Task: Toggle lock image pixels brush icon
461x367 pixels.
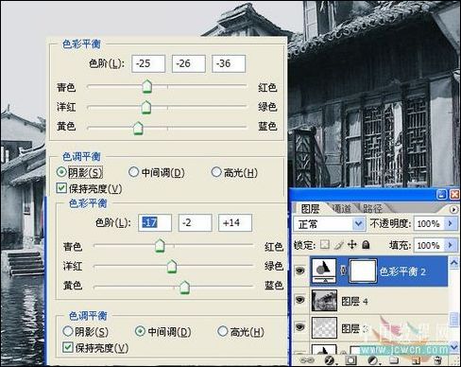Action: click(x=338, y=245)
